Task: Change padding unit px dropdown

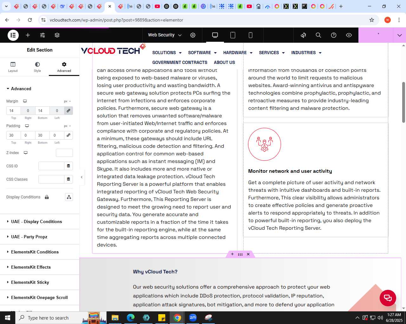Action: click(x=67, y=126)
